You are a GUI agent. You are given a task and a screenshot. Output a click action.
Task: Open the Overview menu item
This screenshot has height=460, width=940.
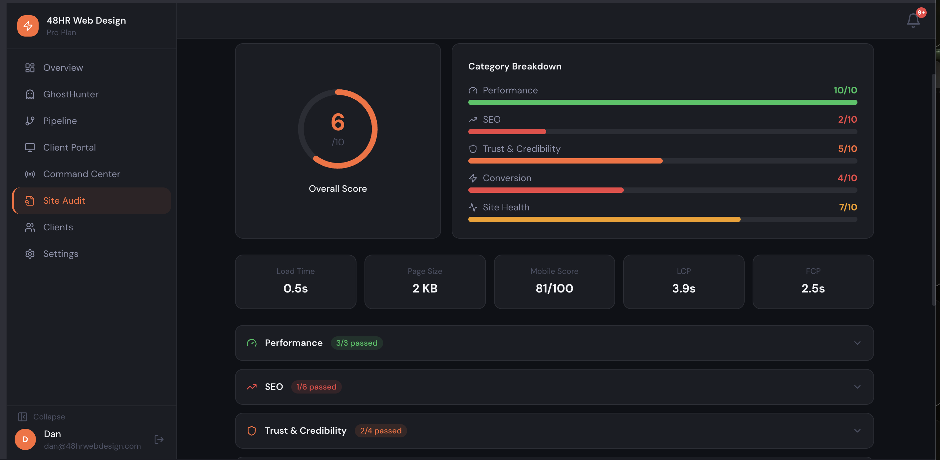(x=63, y=68)
